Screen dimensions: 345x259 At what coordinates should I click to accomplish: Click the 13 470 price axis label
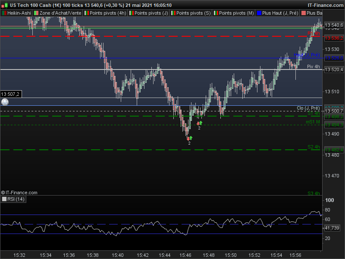coord(332,176)
